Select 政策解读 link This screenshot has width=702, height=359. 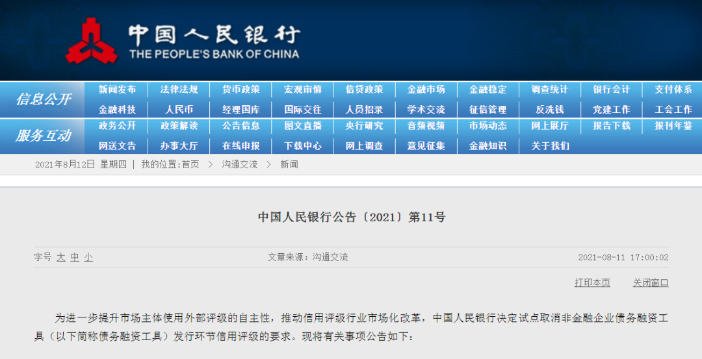coord(179,126)
